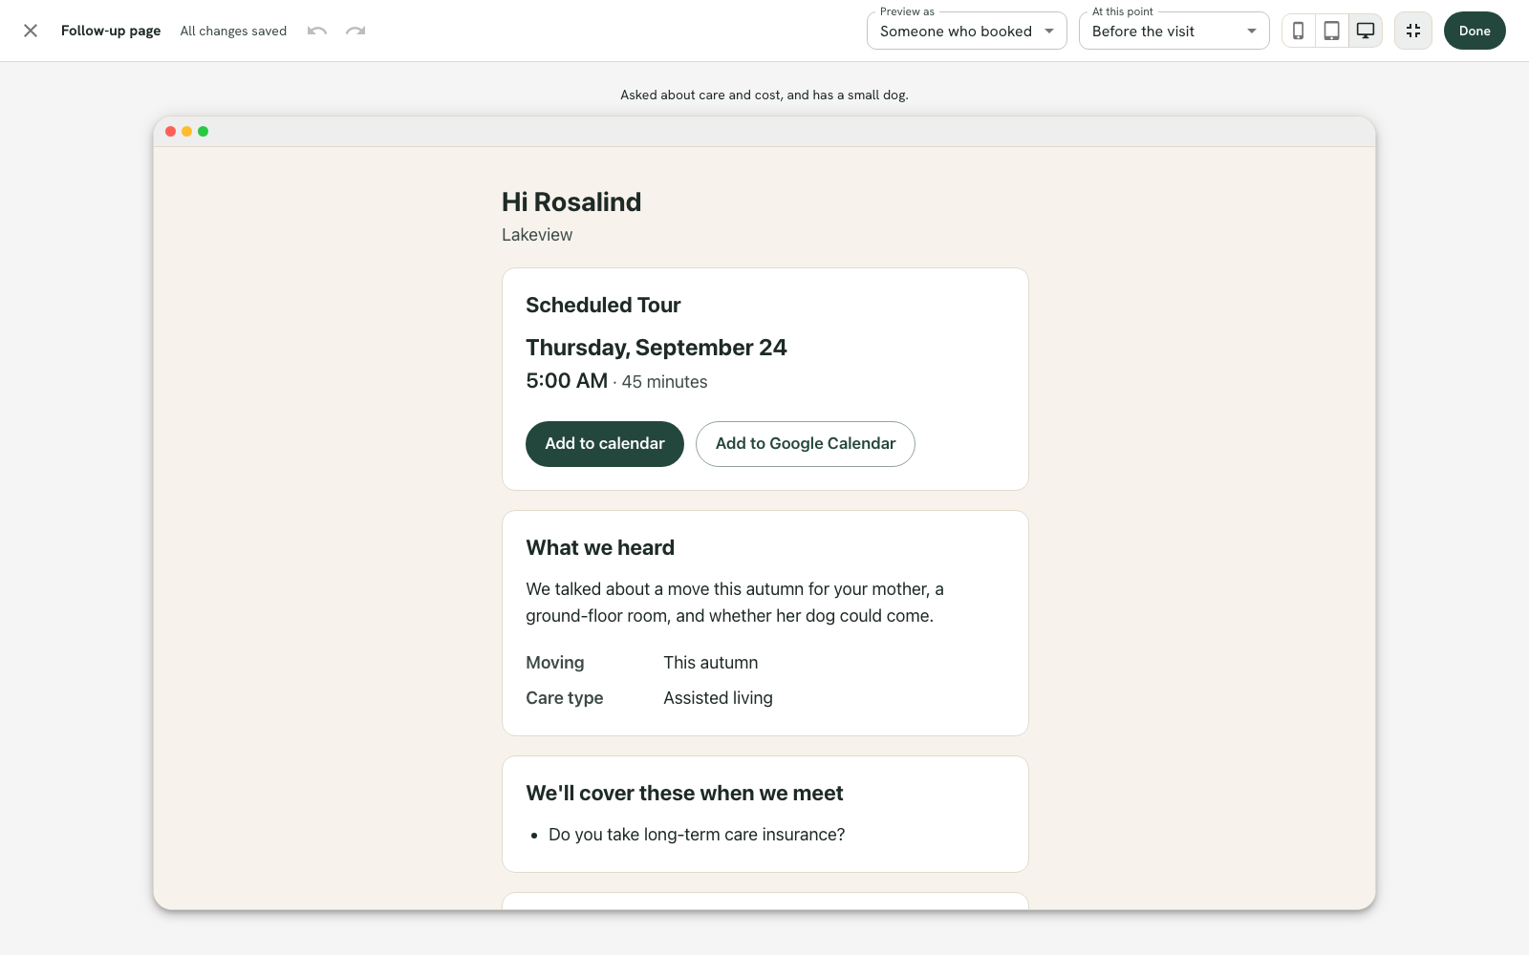
Task: Click the Care type label
Action: click(565, 698)
